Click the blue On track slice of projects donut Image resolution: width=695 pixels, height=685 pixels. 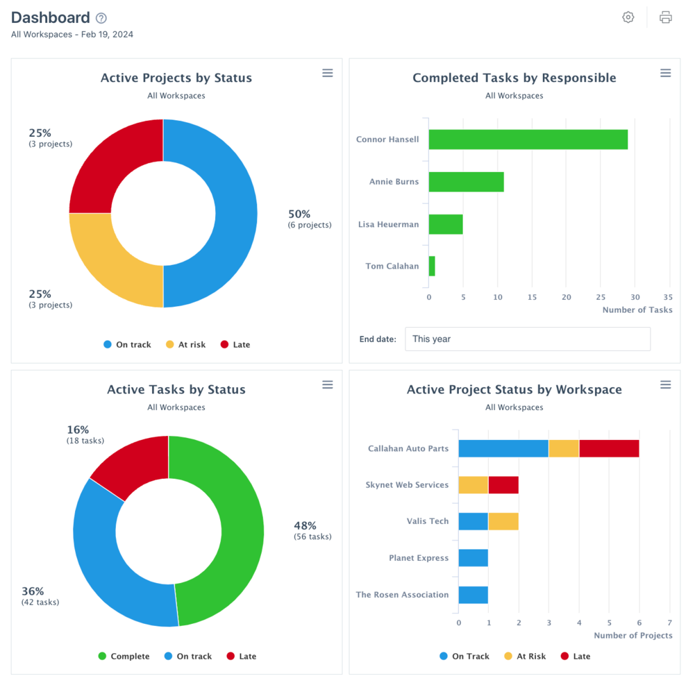pyautogui.click(x=236, y=213)
